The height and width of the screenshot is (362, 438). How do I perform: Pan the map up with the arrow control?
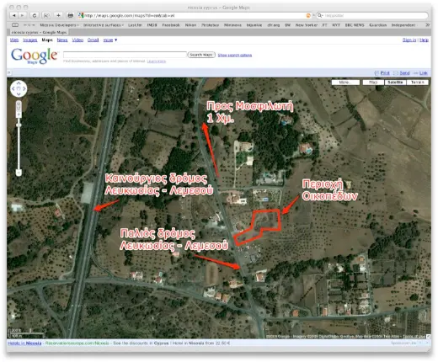coord(19,83)
